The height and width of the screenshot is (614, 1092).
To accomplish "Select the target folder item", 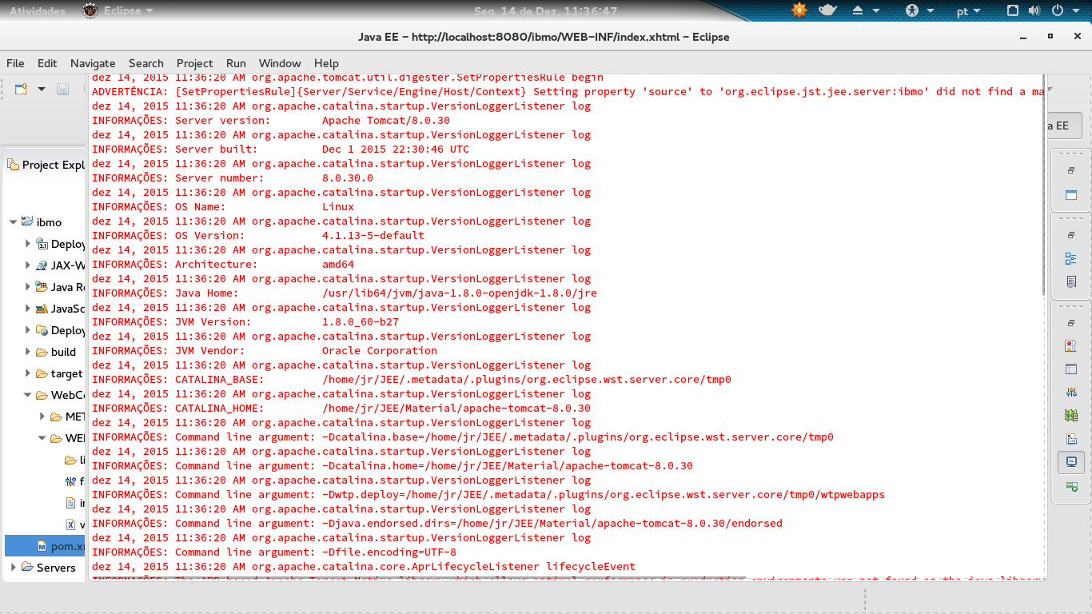I will point(58,373).
